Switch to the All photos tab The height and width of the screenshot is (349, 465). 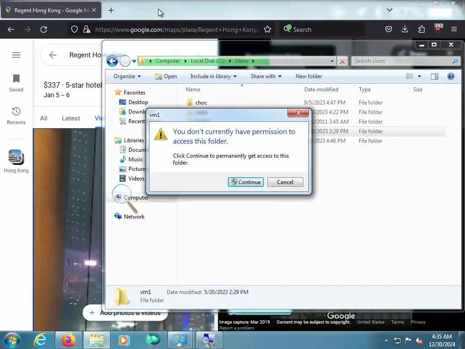click(44, 118)
